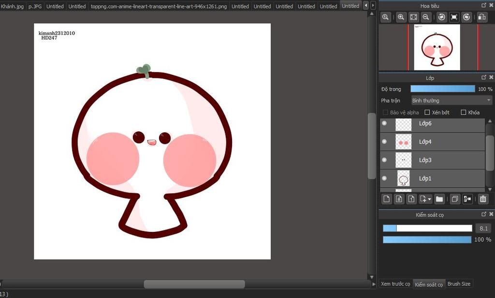This screenshot has width=495, height=298.
Task: Fit canvas to window in Navigator
Action: pyautogui.click(x=414, y=17)
